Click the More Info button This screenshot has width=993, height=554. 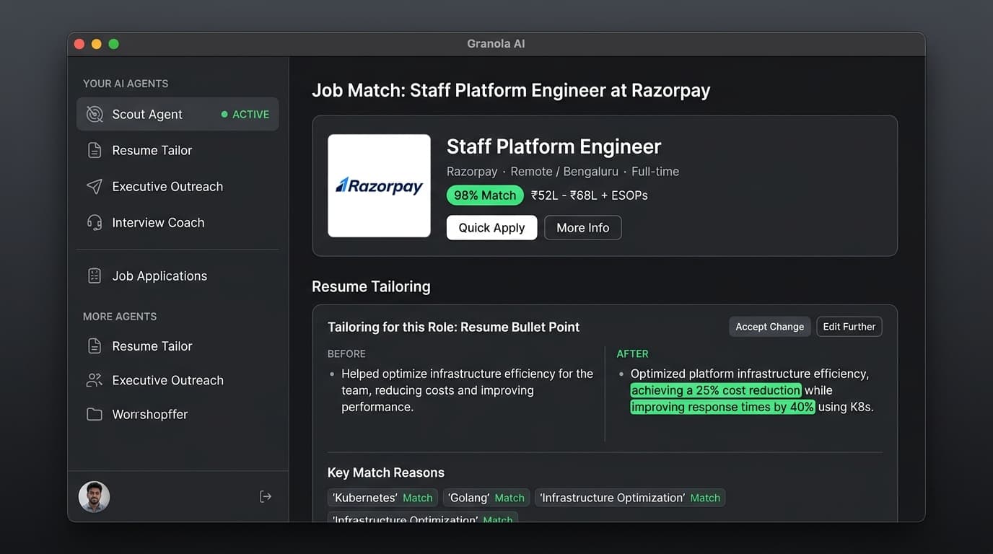pyautogui.click(x=583, y=227)
